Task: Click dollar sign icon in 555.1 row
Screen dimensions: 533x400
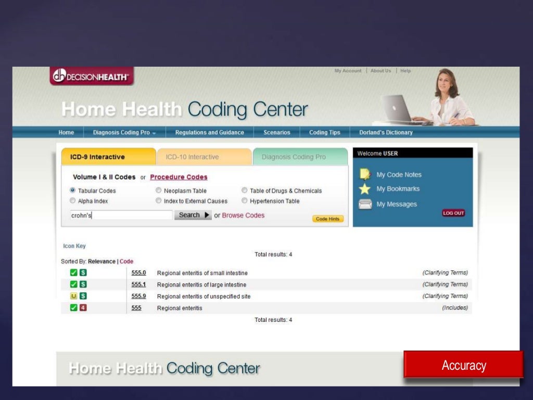Action: (83, 284)
